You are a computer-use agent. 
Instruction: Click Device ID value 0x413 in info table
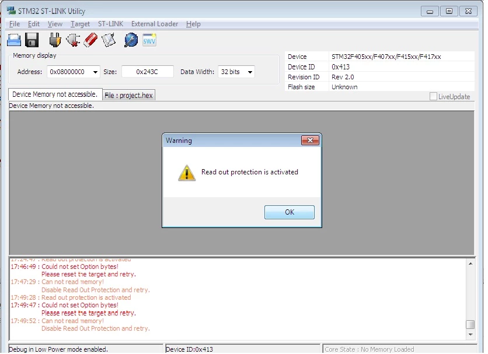coord(340,67)
